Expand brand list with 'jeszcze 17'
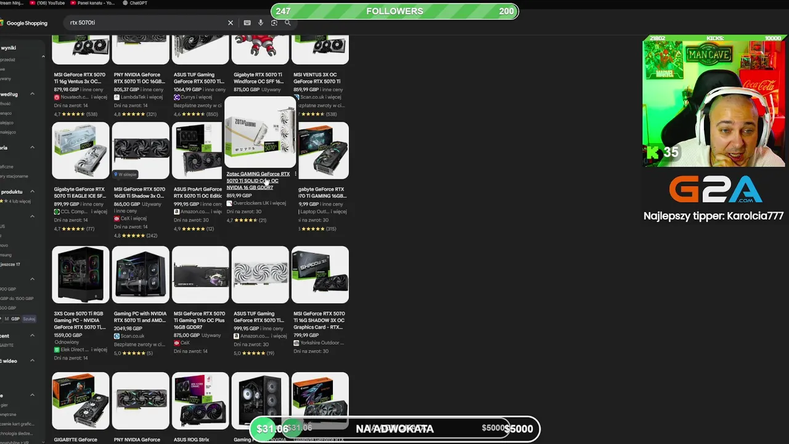This screenshot has height=444, width=789. (x=10, y=265)
